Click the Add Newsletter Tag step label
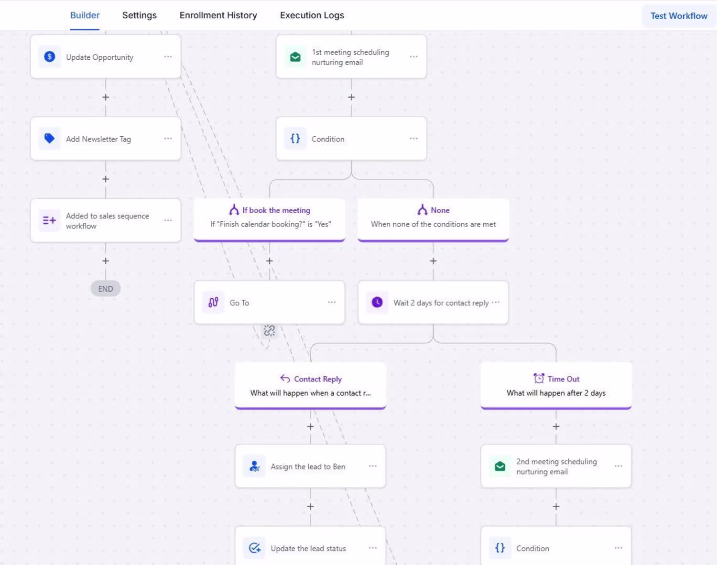Image resolution: width=717 pixels, height=565 pixels. tap(98, 139)
